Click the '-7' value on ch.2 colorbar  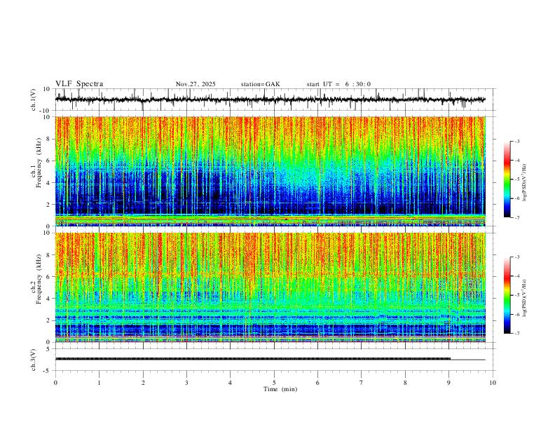(x=516, y=333)
